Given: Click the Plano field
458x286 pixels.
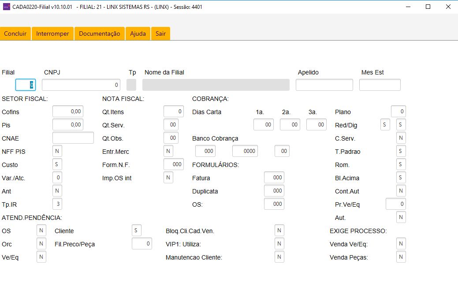Looking at the screenshot, I should 398,111.
